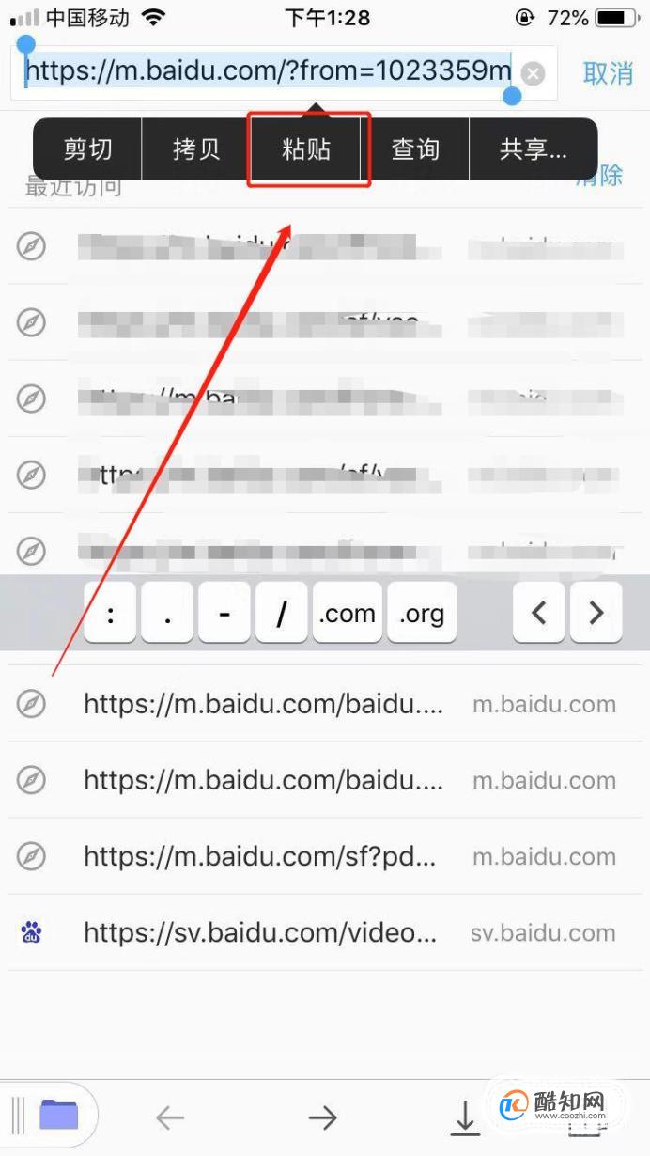
Task: Open the m.baidu.com/sf?pd... history entry
Action: point(325,856)
